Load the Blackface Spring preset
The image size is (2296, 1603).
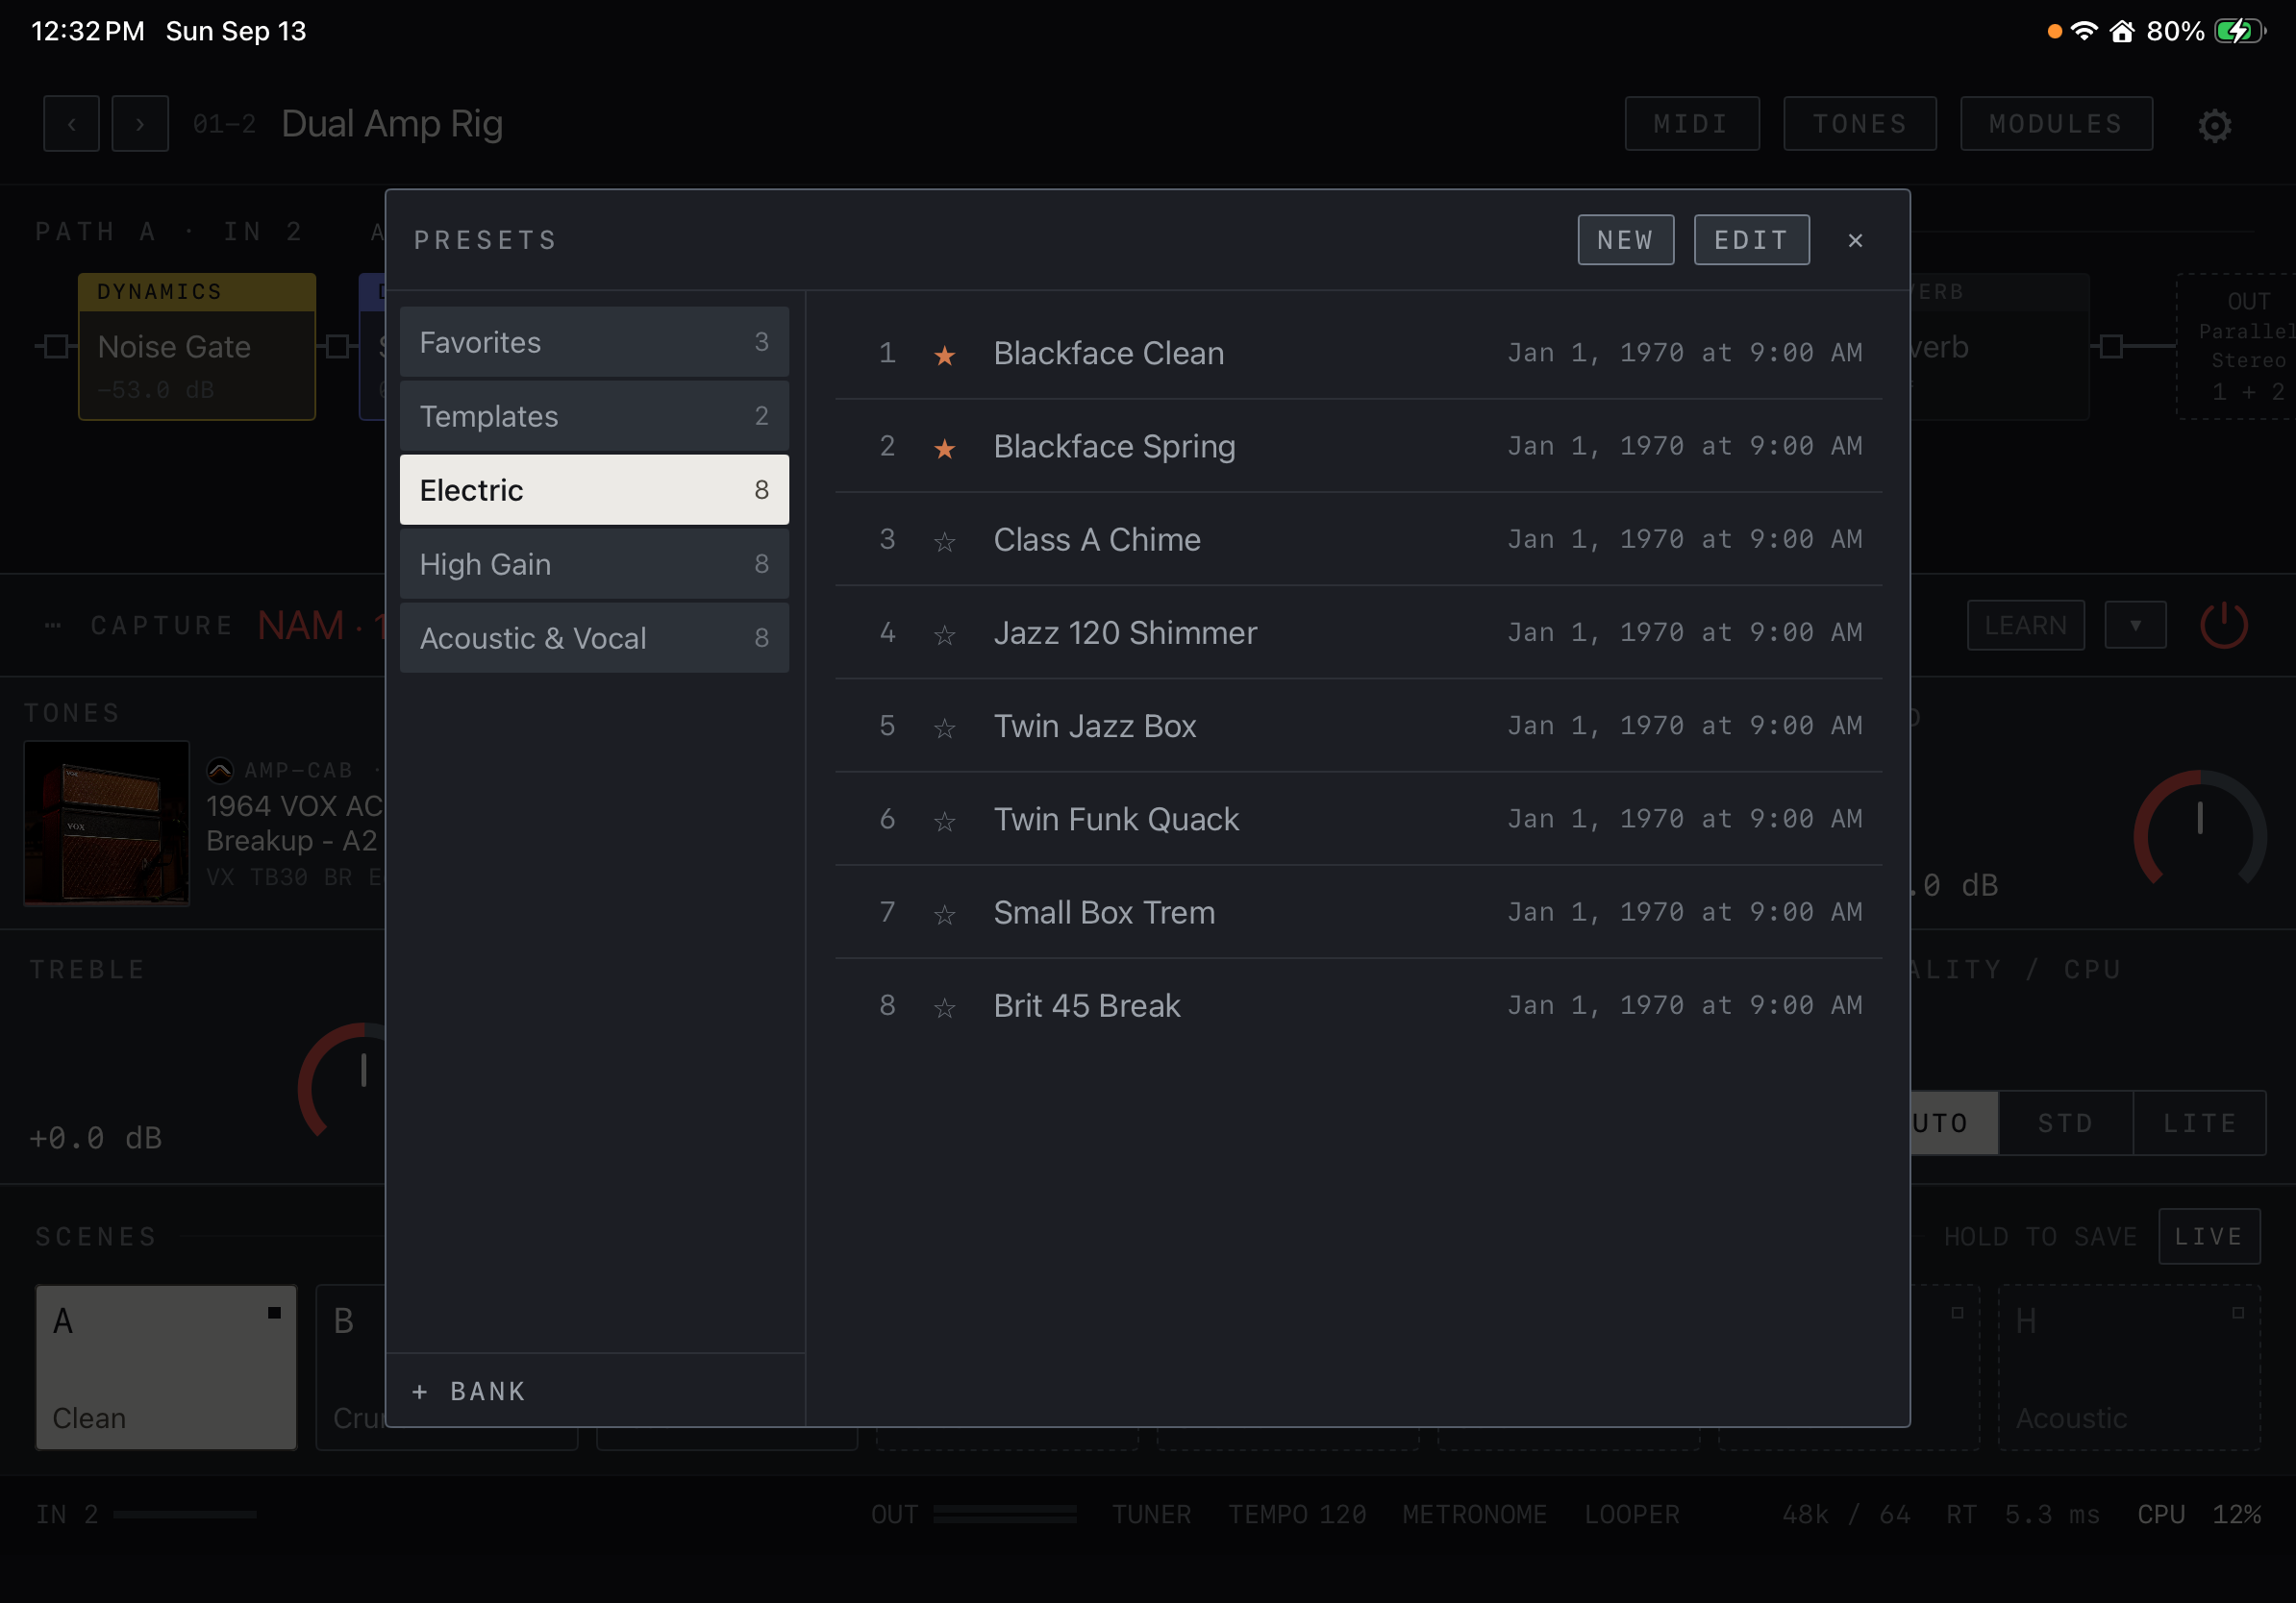point(1358,446)
